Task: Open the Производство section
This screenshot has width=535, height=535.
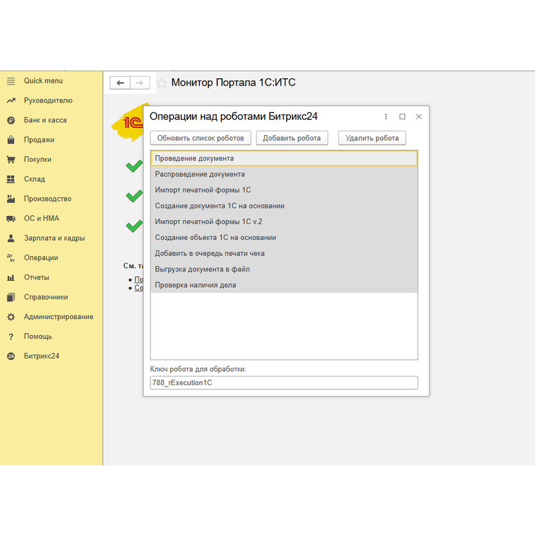Action: [47, 199]
